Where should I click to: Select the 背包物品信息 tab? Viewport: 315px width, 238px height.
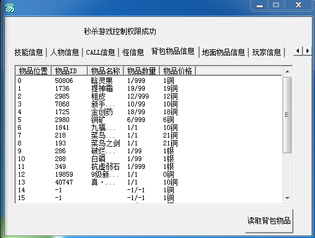click(173, 52)
